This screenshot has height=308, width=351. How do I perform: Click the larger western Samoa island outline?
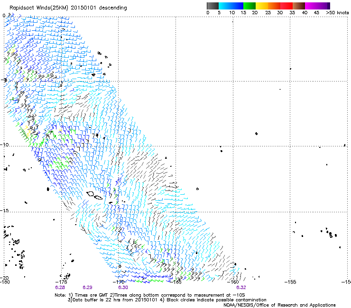coord(91,194)
